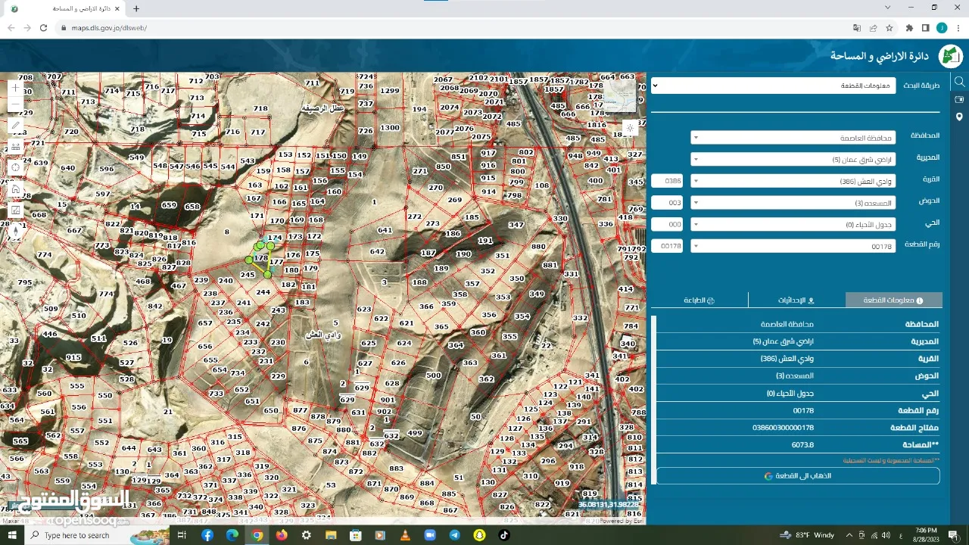The width and height of the screenshot is (969, 545).
Task: Open the parcel sketch tool on map
Action: click(x=16, y=210)
